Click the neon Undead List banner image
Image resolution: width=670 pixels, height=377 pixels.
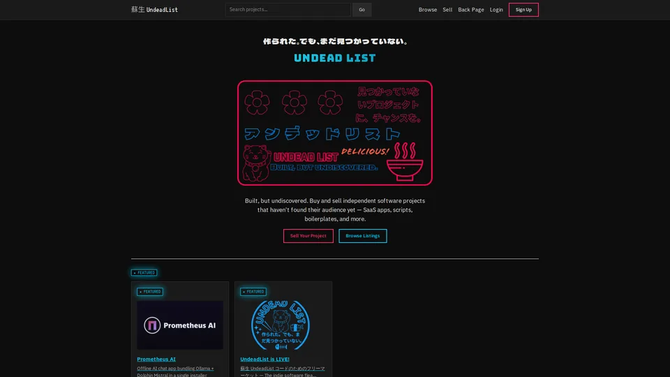coord(335,133)
